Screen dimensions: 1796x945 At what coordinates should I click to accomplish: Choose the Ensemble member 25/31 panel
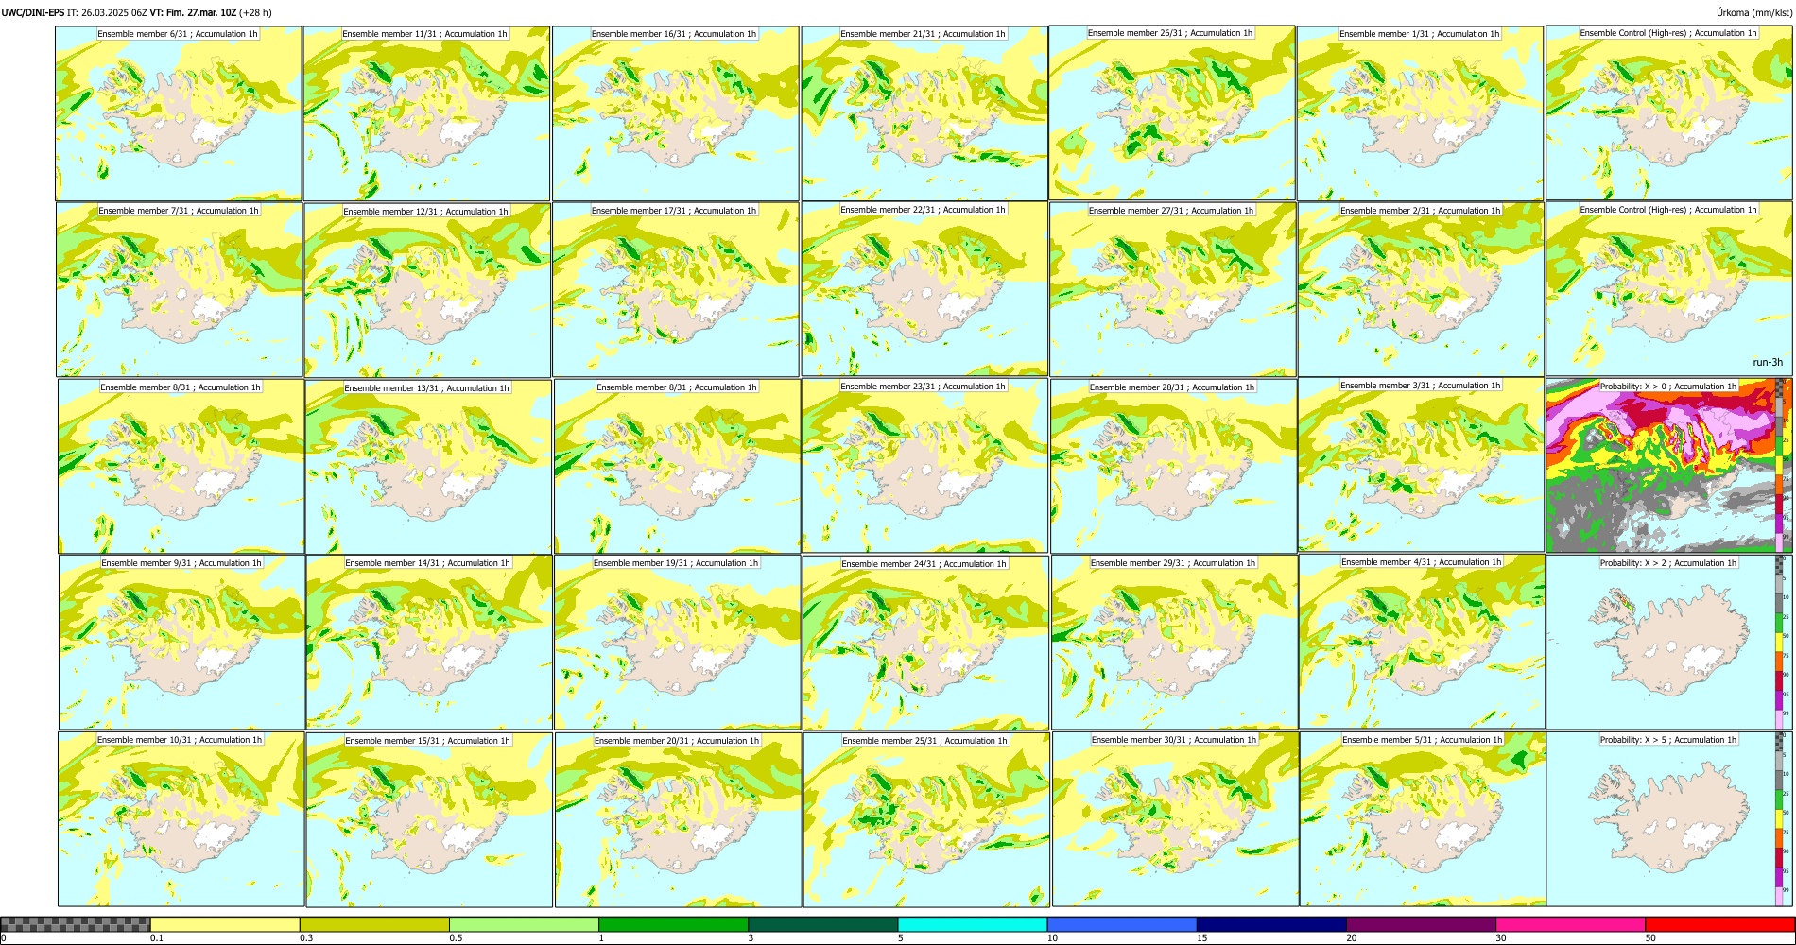(926, 820)
